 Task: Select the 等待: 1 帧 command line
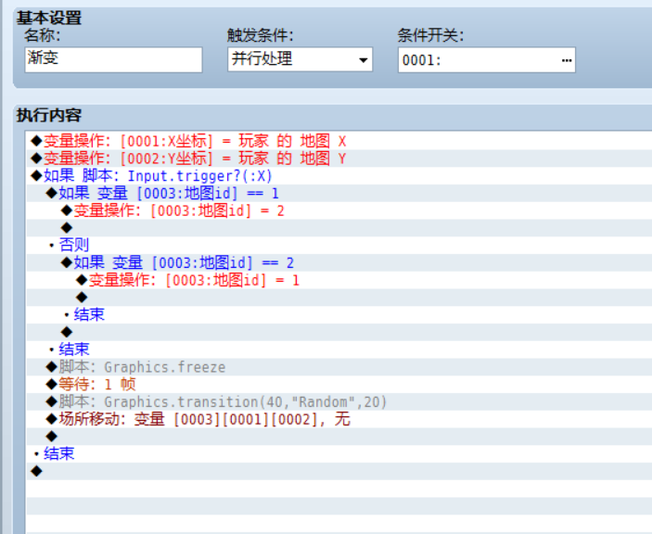point(339,385)
